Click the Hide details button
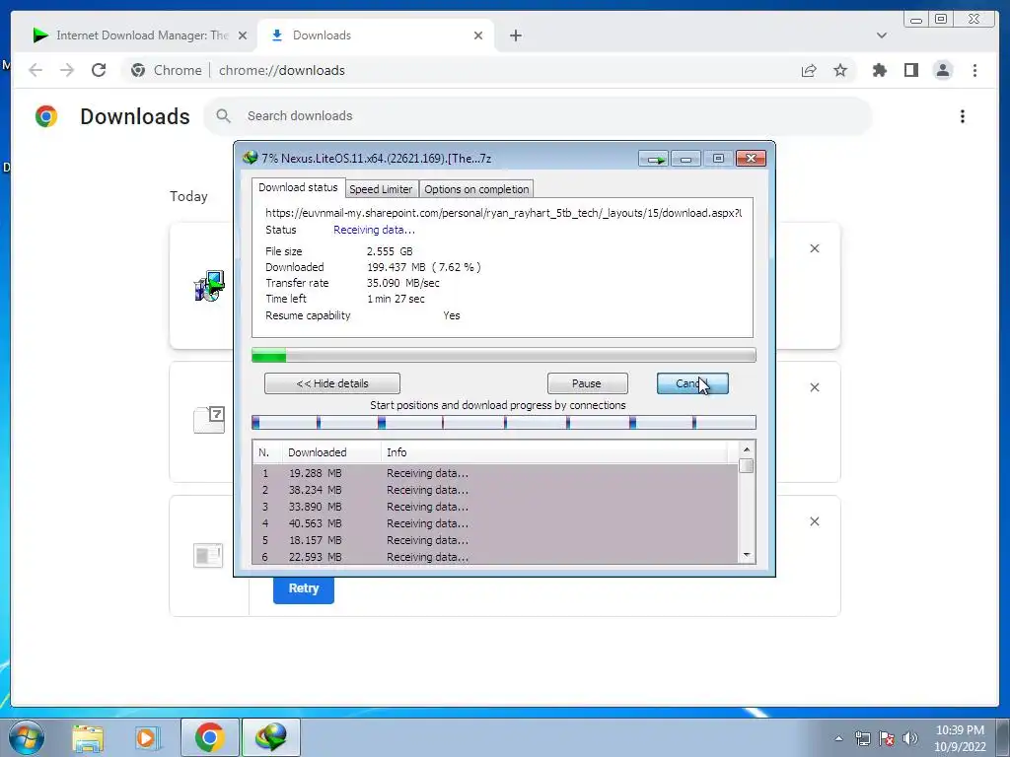 (x=332, y=383)
